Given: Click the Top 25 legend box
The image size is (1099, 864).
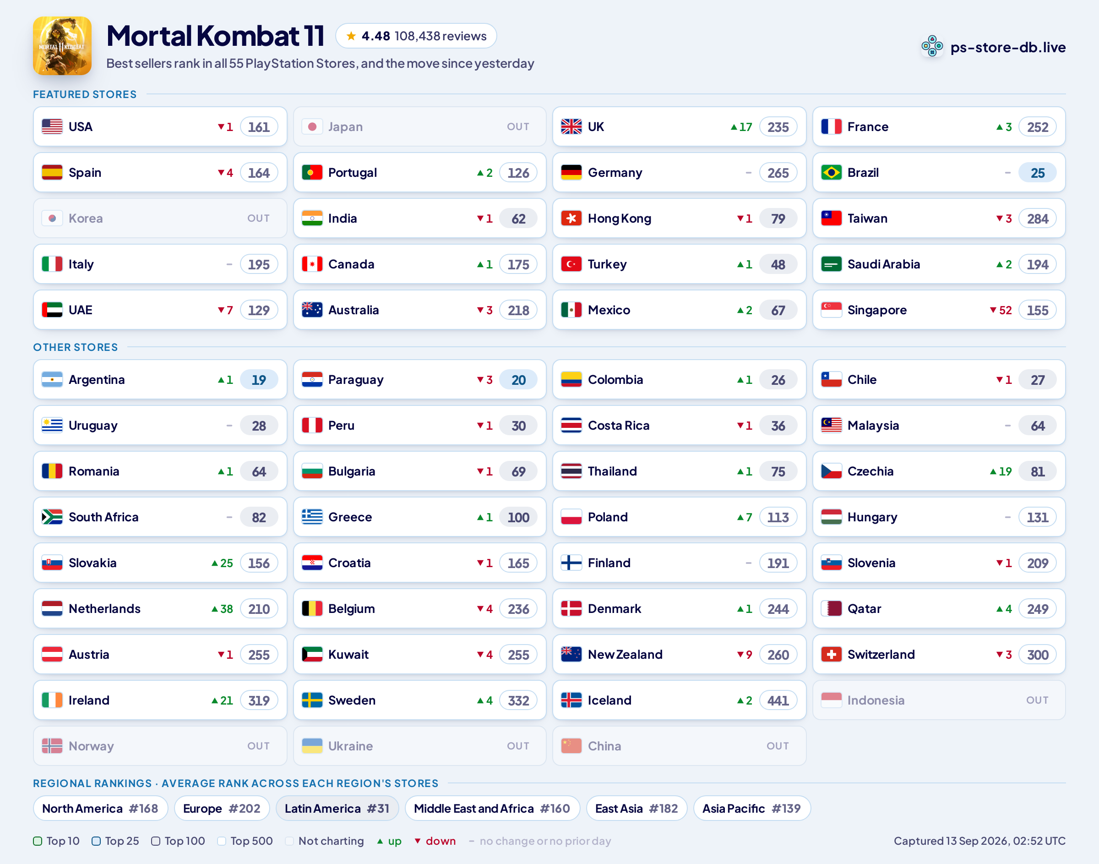Looking at the screenshot, I should pos(96,841).
